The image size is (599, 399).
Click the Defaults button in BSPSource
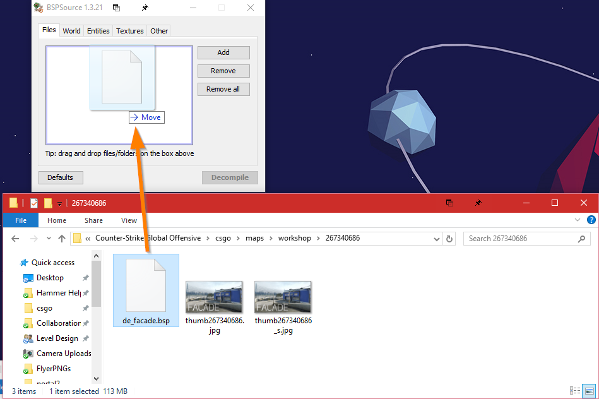point(61,177)
